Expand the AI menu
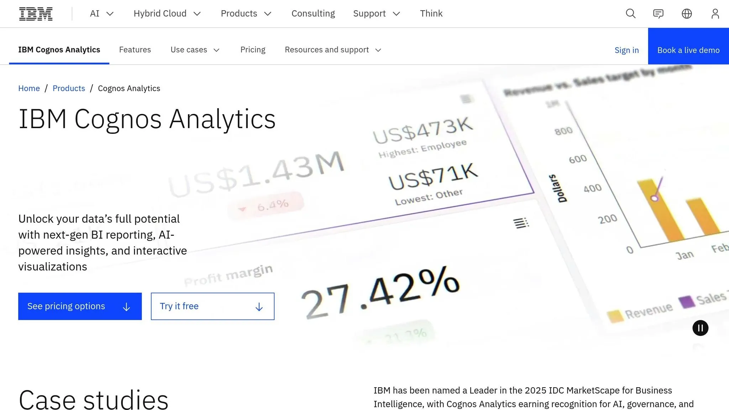This screenshot has width=729, height=410. point(101,14)
